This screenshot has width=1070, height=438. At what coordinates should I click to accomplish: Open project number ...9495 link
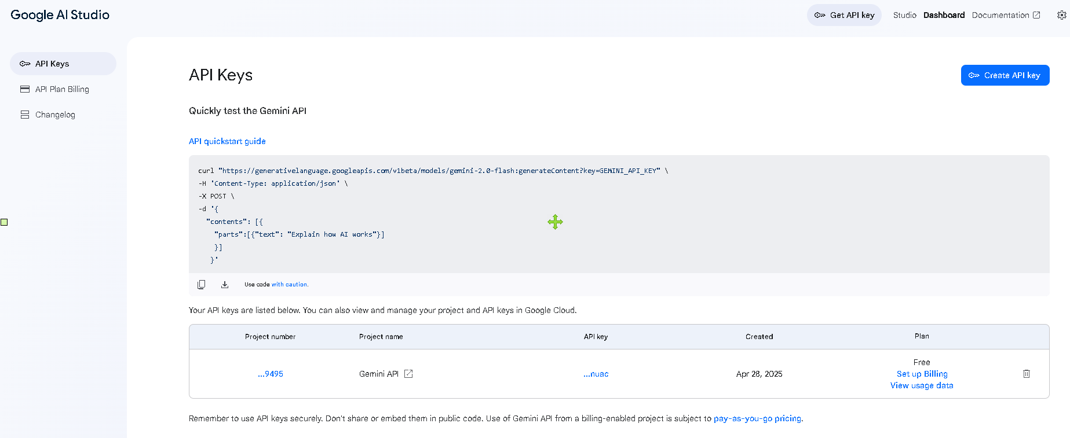(x=271, y=374)
